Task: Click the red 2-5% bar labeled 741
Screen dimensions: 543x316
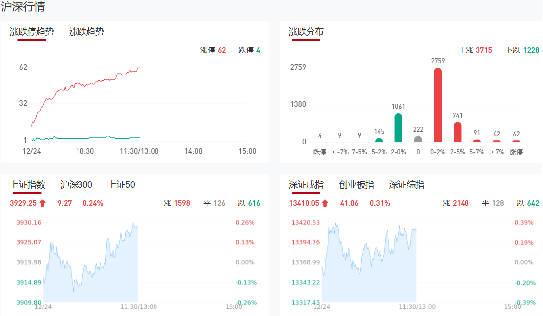Action: pyautogui.click(x=457, y=132)
